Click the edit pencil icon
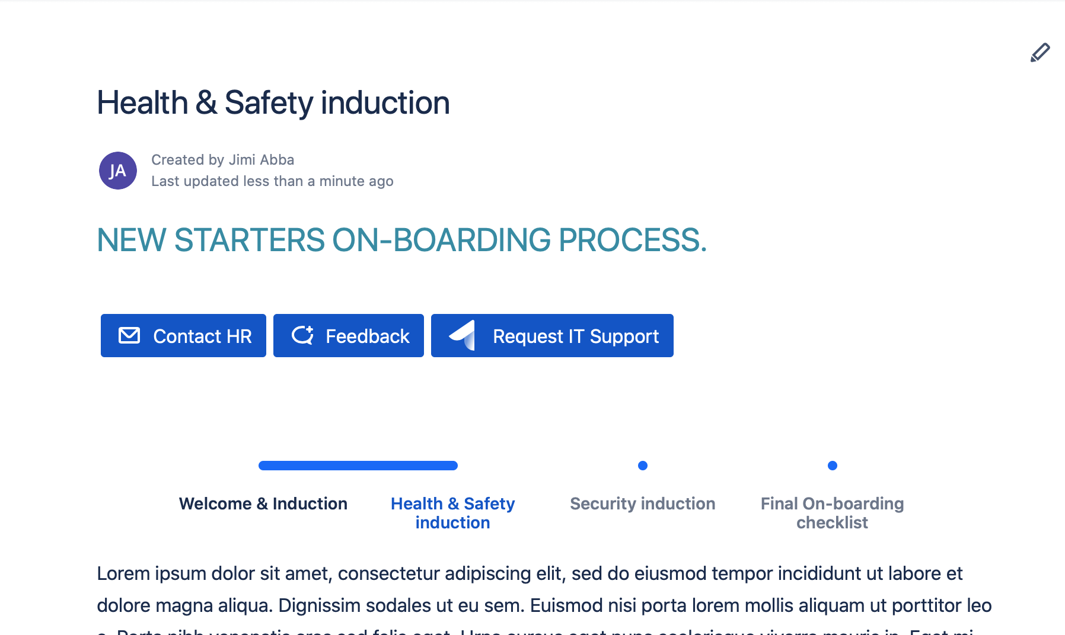Image resolution: width=1065 pixels, height=635 pixels. (x=1040, y=53)
